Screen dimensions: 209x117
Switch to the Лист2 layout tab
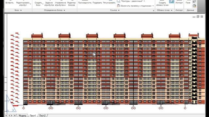tap(42, 116)
